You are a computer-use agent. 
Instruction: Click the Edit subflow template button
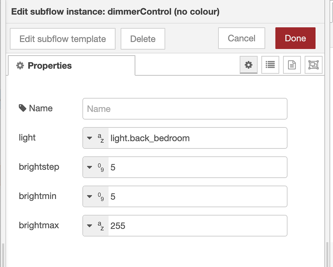tap(62, 38)
